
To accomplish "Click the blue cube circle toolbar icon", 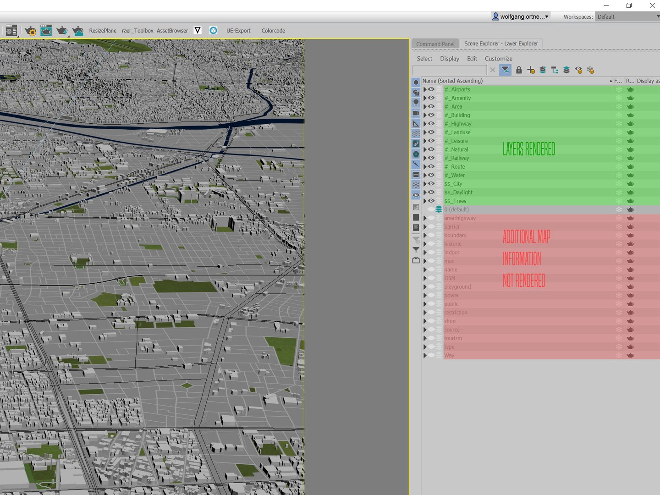I will pos(214,30).
